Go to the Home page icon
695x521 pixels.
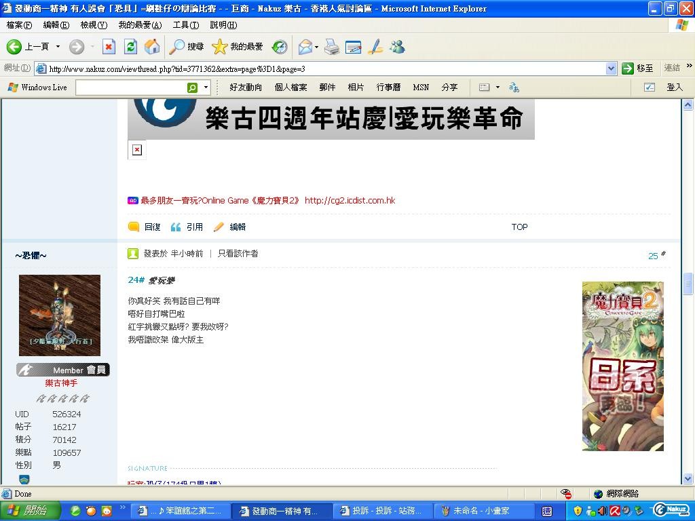pyautogui.click(x=153, y=47)
